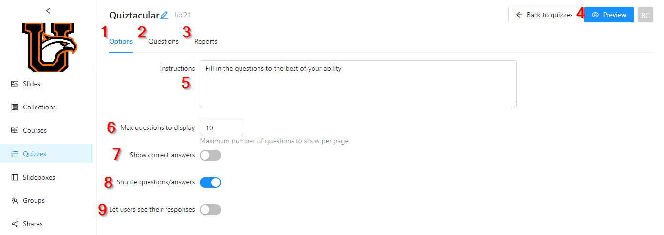Open the BC user avatar menu

(645, 15)
